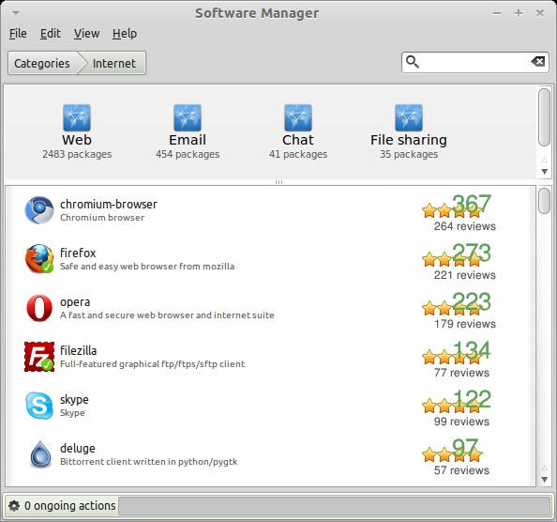The width and height of the screenshot is (557, 522).
Task: Go back to Categories breadcrumb
Action: (x=42, y=63)
